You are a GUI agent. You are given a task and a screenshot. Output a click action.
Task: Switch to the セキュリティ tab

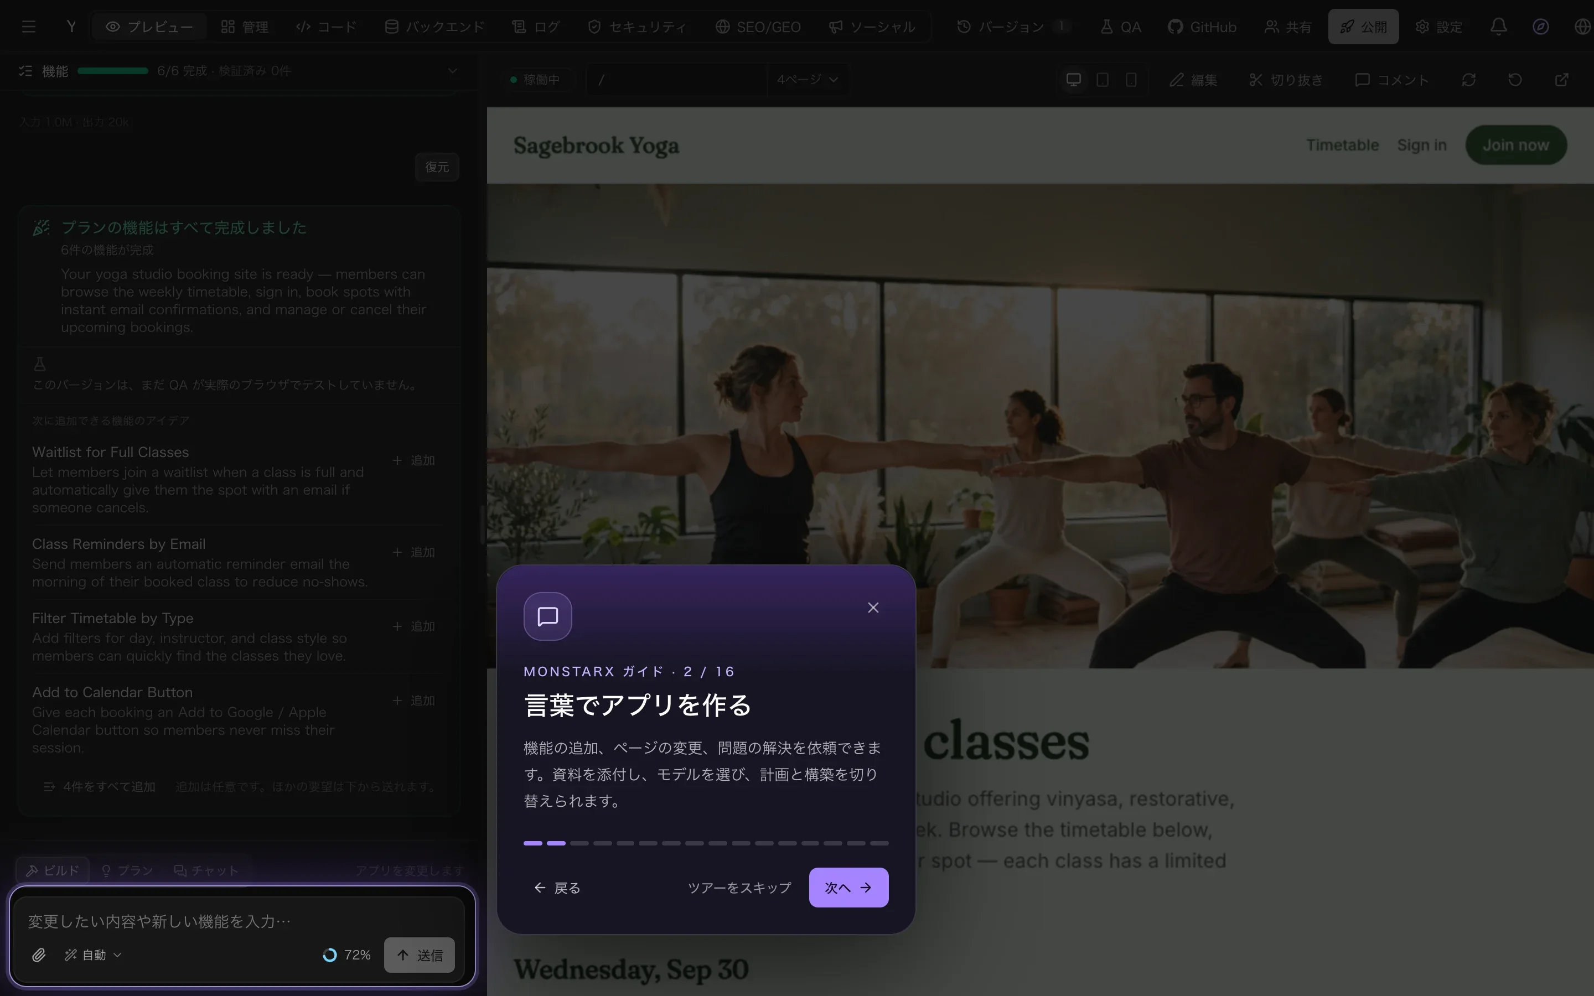pos(637,27)
